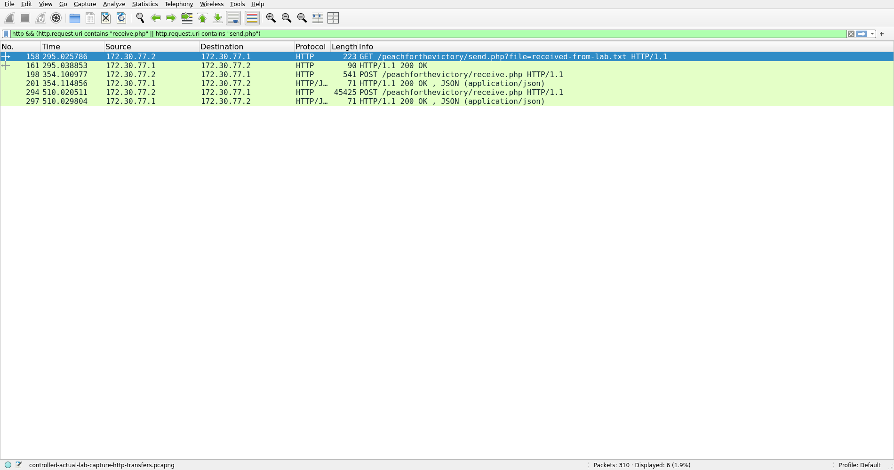Toggle packet list colorization
This screenshot has height=470, width=894.
click(252, 18)
